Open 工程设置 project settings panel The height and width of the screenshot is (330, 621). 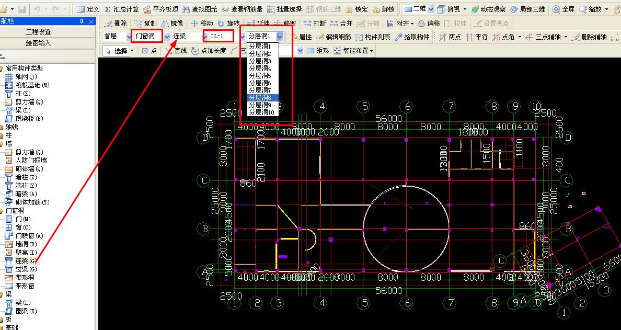pos(38,32)
